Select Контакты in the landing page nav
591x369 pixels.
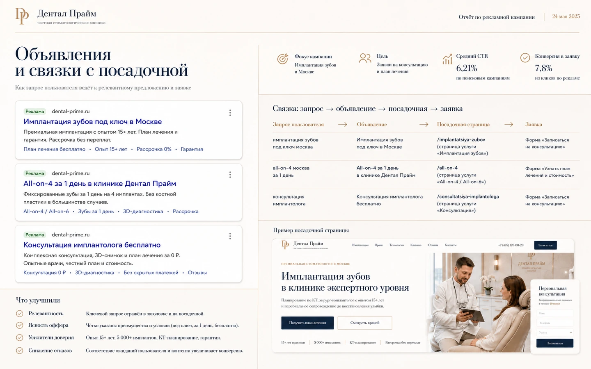[451, 245]
